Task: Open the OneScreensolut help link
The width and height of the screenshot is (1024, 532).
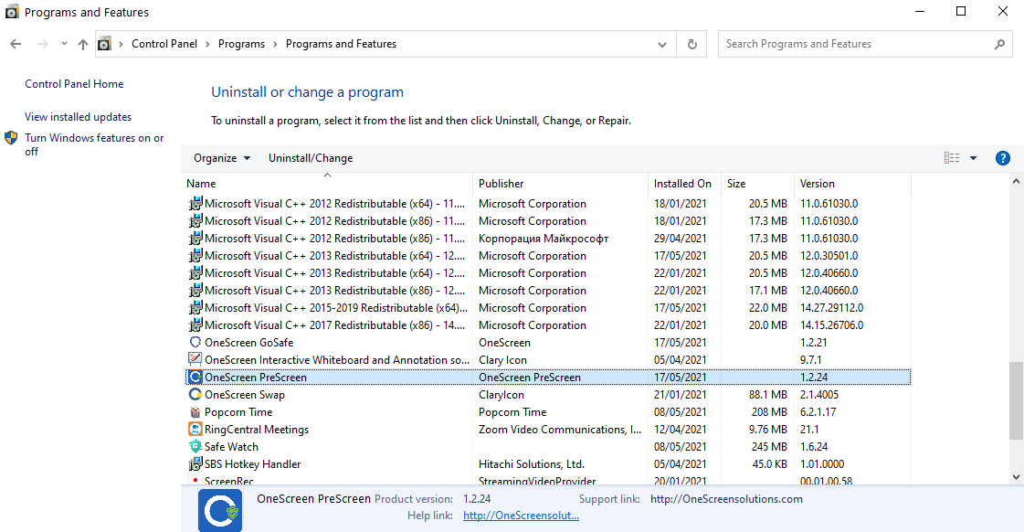Action: pyautogui.click(x=522, y=516)
